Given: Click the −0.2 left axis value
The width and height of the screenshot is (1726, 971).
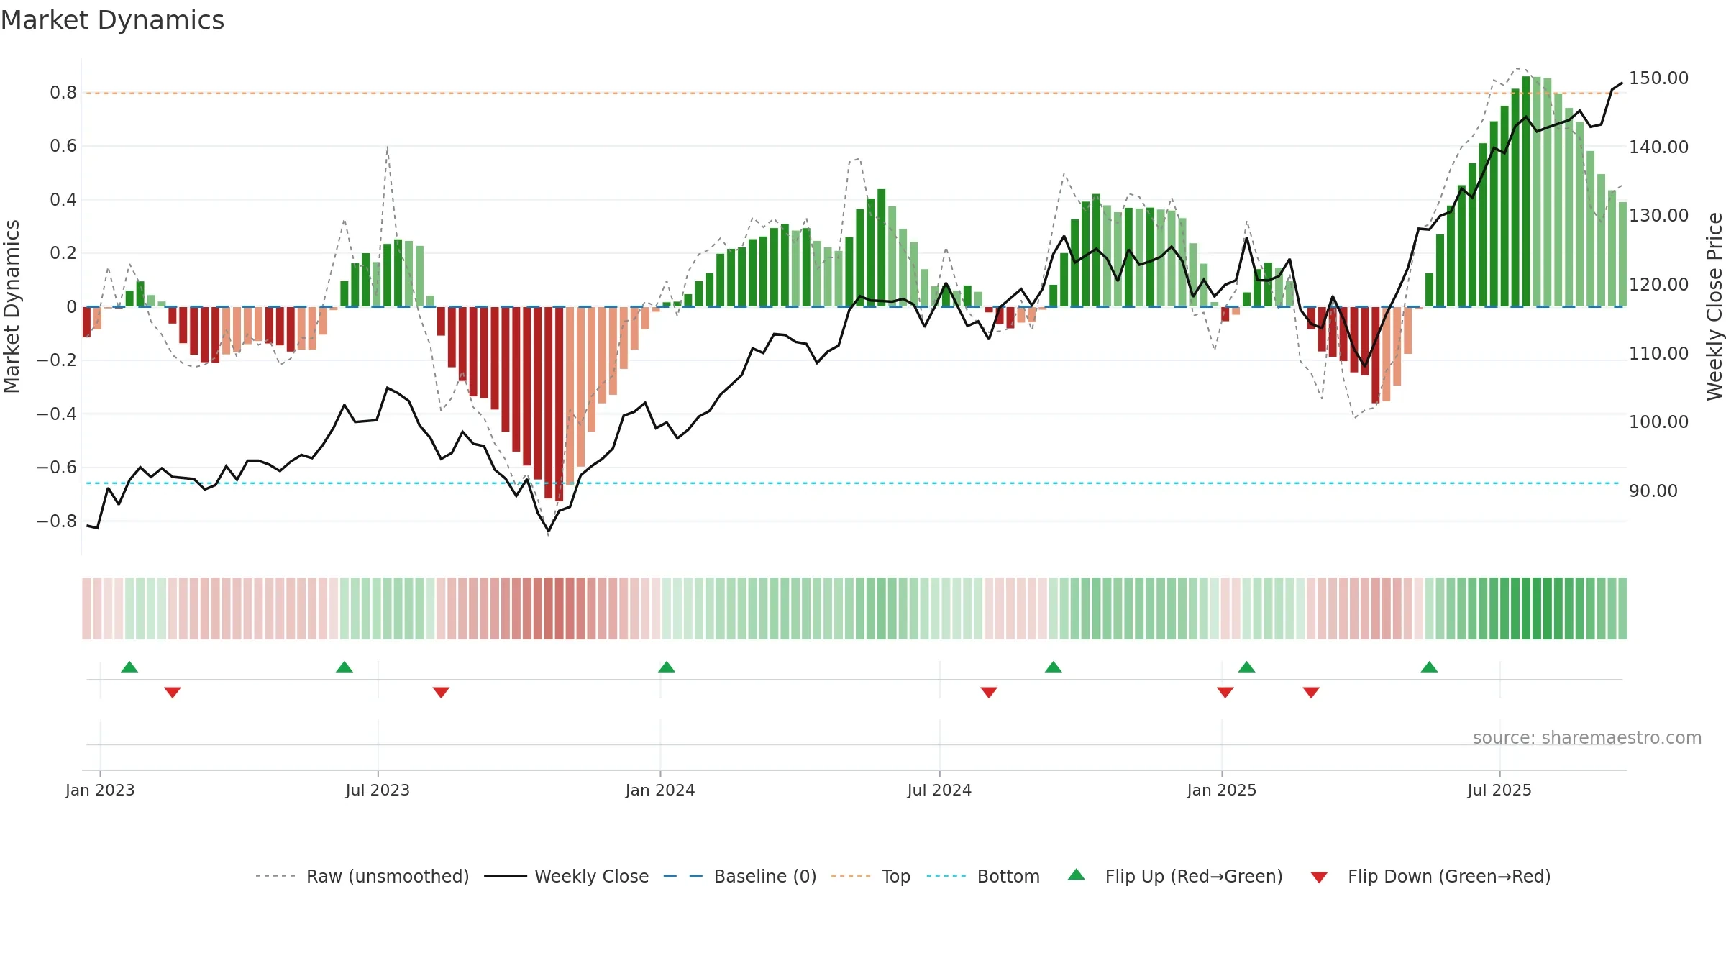Looking at the screenshot, I should coord(57,360).
